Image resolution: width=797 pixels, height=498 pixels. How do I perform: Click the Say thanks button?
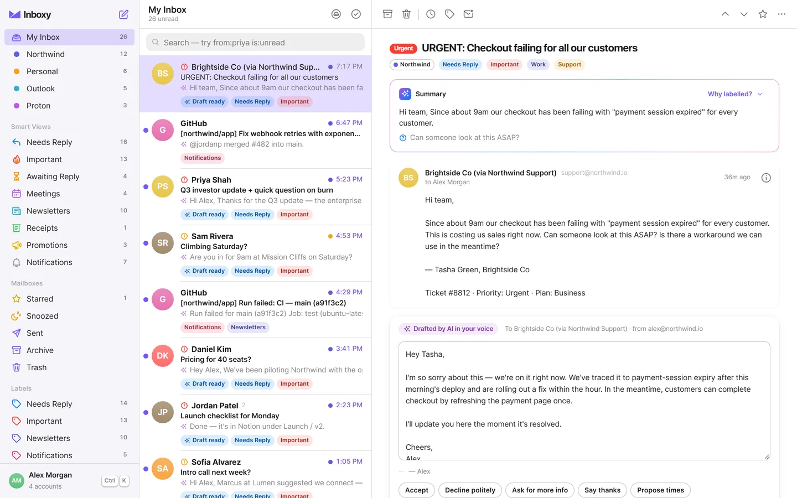603,490
